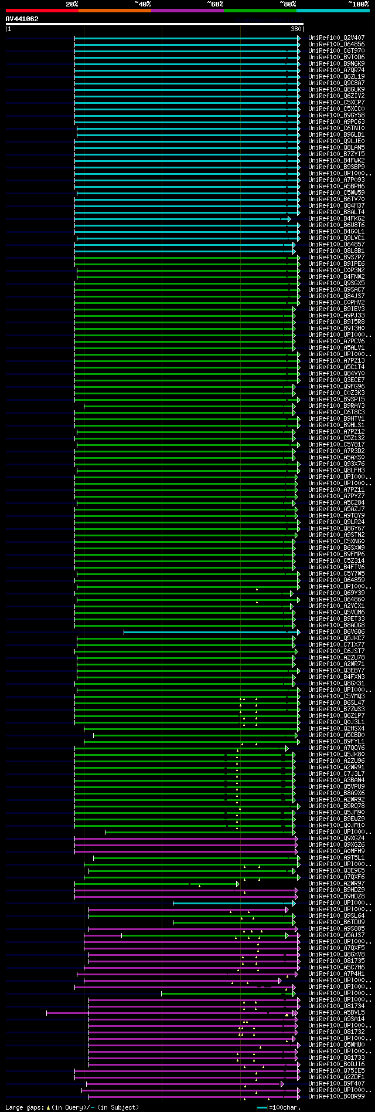Viewport: 375px width, 1112px height.
Task: Open hit UniRef100_O64856
Action: click(x=336, y=45)
